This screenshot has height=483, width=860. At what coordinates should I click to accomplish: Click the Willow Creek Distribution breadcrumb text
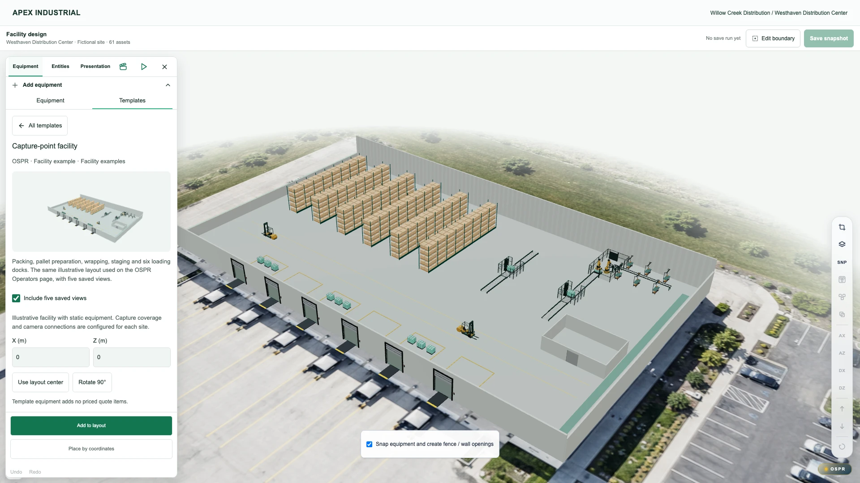tap(740, 13)
